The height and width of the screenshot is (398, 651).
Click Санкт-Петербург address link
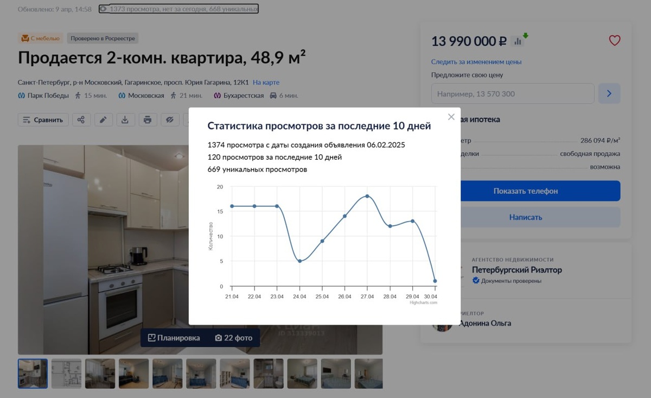tap(43, 83)
